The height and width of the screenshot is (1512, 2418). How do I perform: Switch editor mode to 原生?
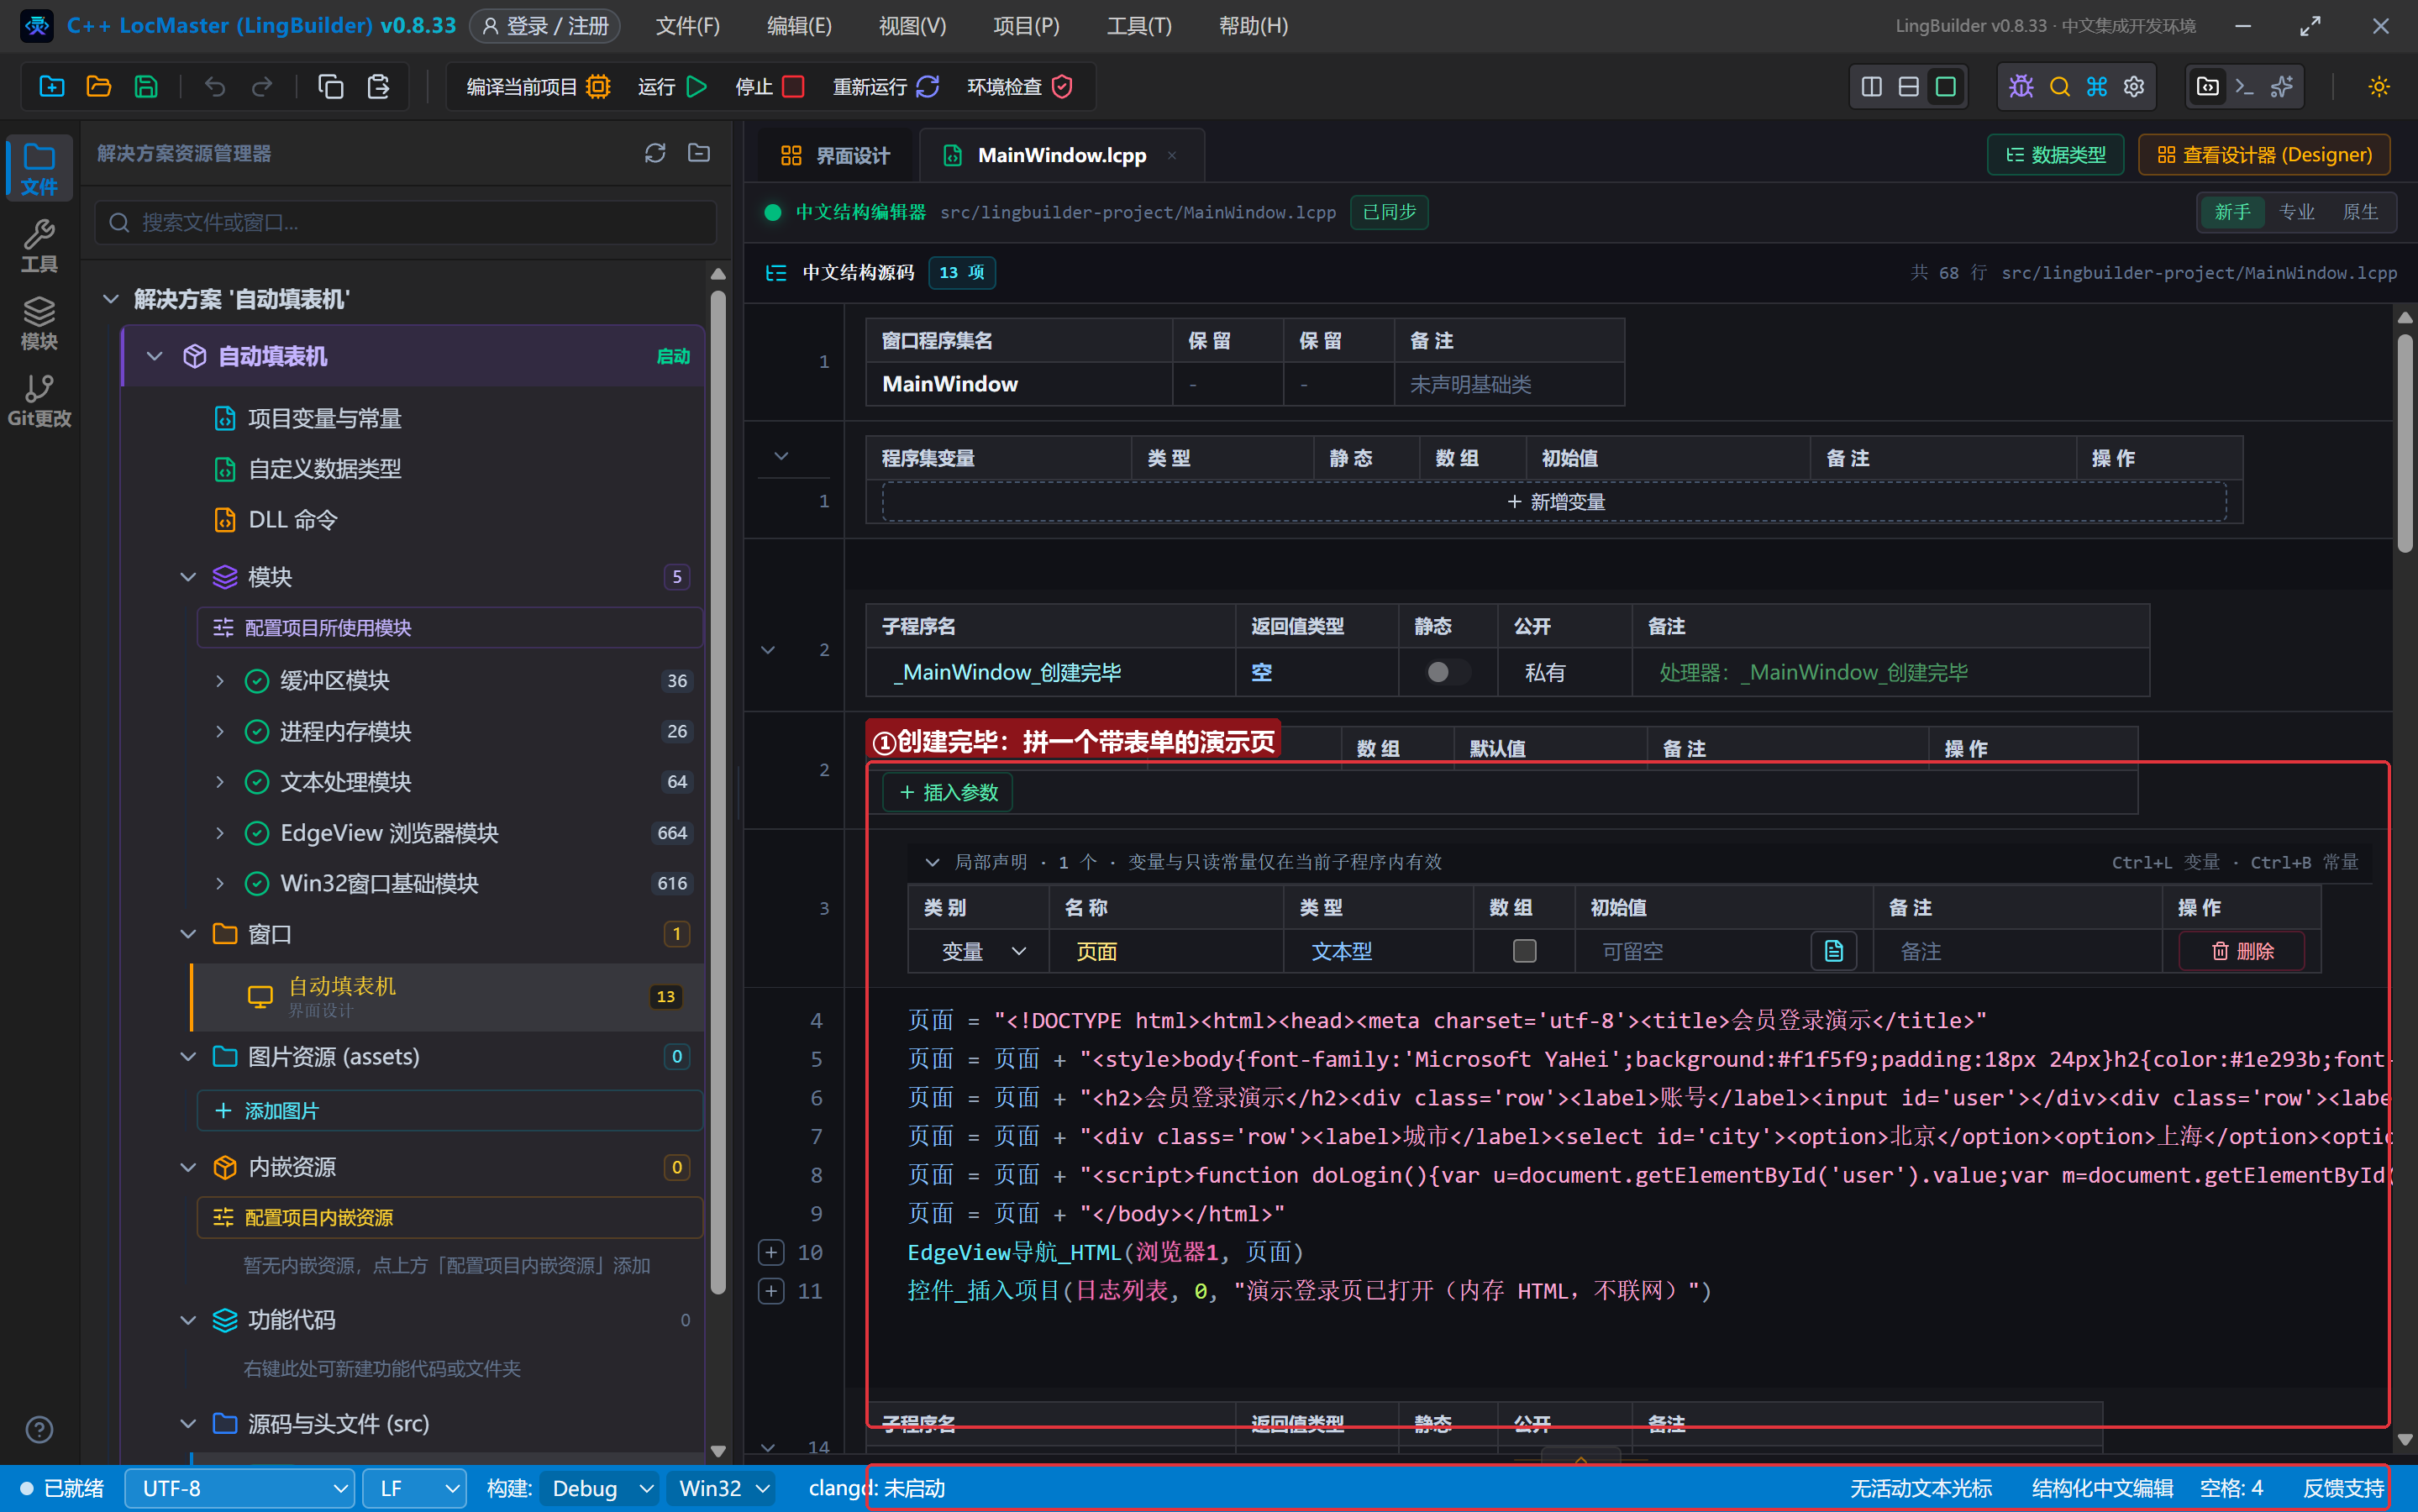2360,212
